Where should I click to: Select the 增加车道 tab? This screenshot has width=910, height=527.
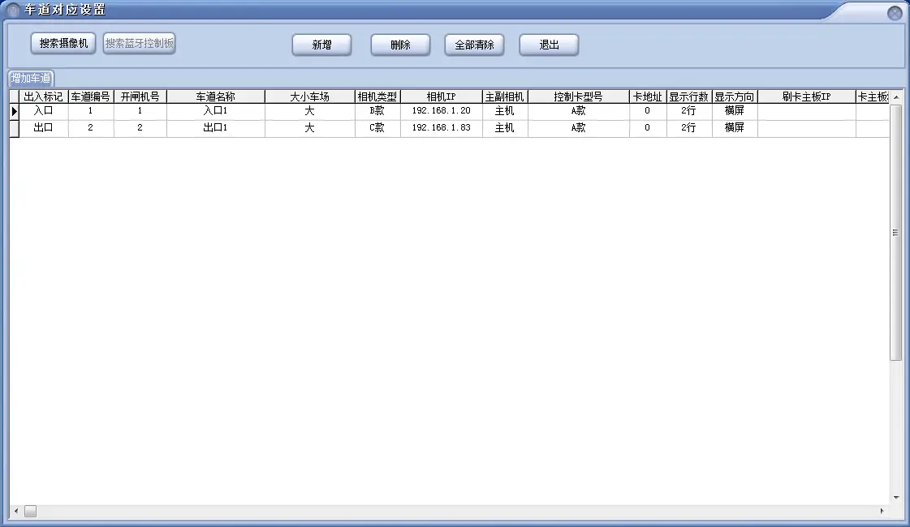[31, 79]
